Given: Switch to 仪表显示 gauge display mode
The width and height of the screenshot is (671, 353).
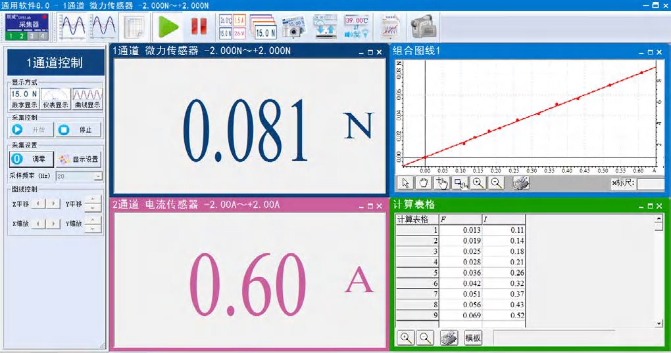Looking at the screenshot, I should click(55, 98).
